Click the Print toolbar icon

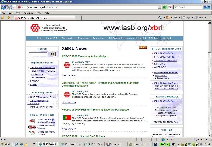176,18
